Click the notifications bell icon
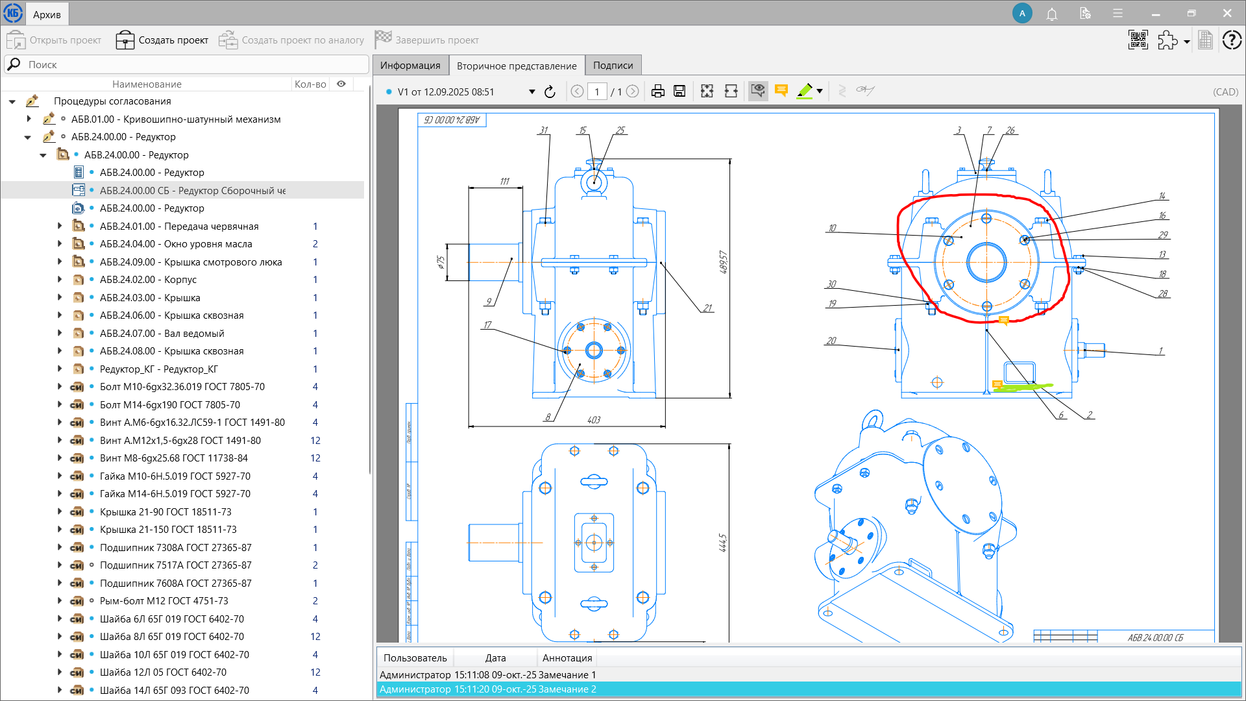 point(1052,14)
